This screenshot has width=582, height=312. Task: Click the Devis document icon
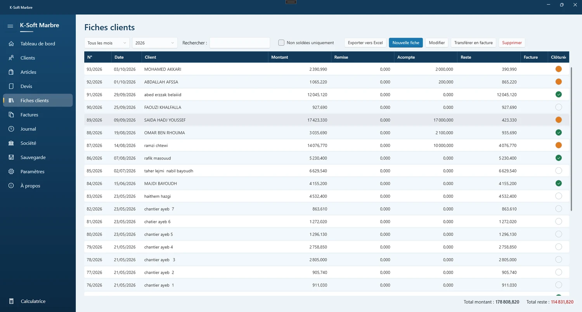click(x=11, y=86)
